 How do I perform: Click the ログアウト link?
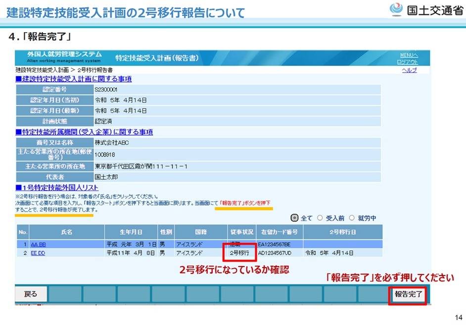407,62
